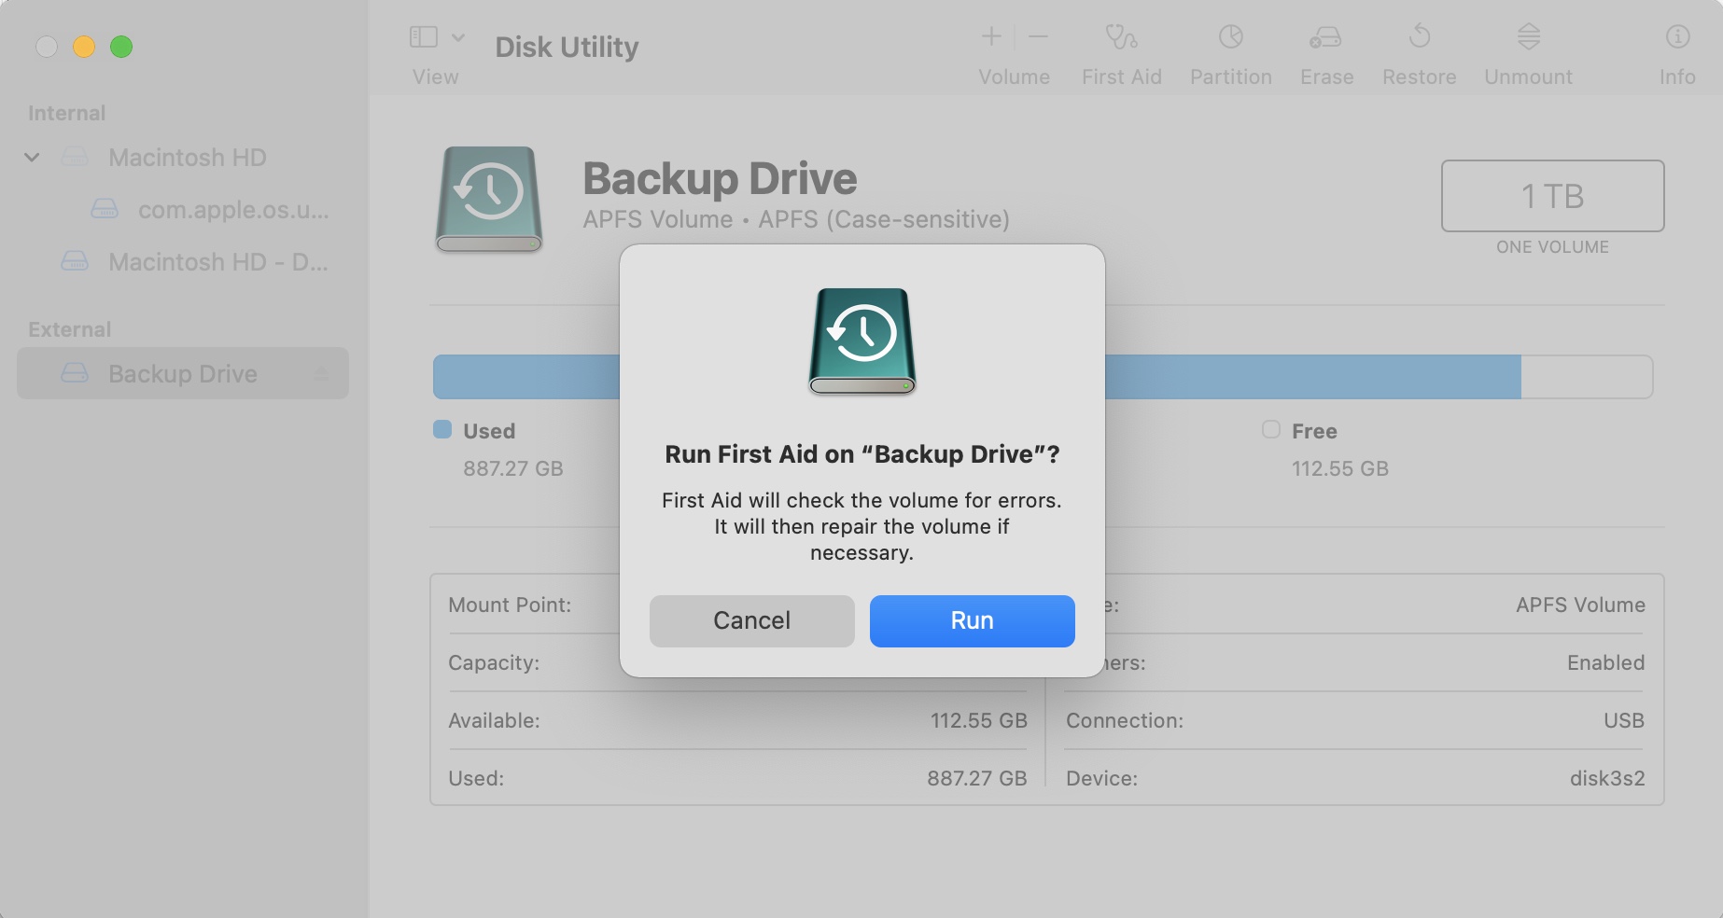Open the Info panel from the toolbar

(x=1677, y=51)
